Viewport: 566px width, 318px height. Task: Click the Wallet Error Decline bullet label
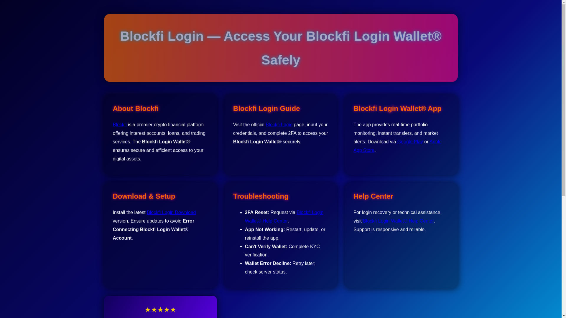point(268,263)
